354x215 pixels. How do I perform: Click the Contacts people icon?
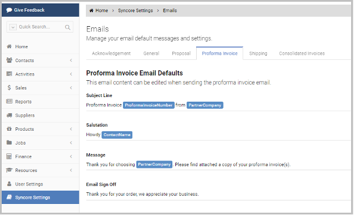(x=9, y=60)
